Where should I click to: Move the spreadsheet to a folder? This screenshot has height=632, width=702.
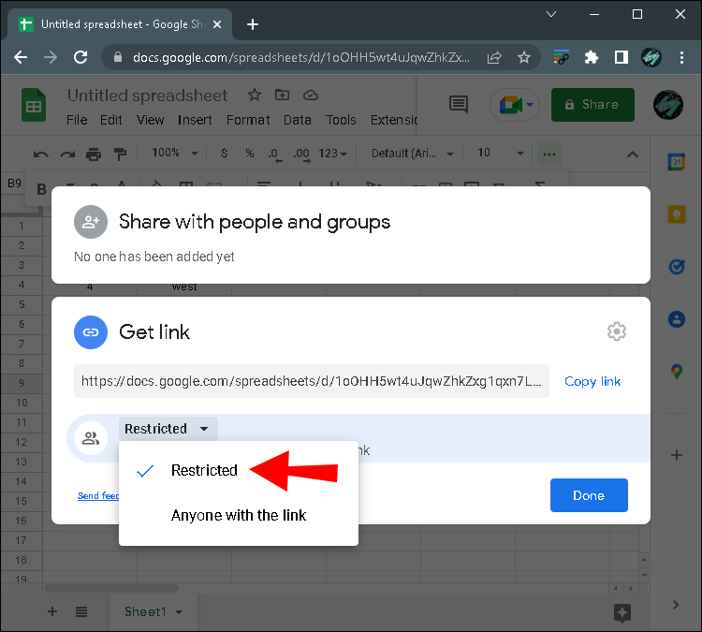coord(282,95)
